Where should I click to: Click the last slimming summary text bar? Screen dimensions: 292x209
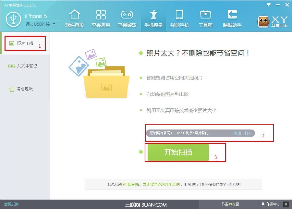174,184
